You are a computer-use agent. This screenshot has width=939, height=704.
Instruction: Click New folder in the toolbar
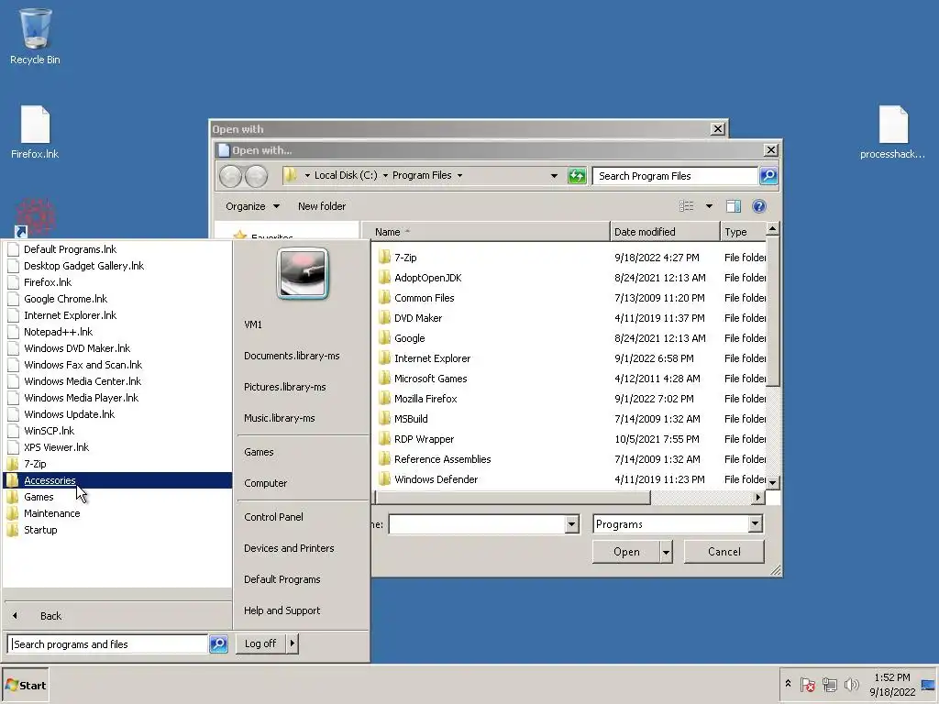pos(322,206)
